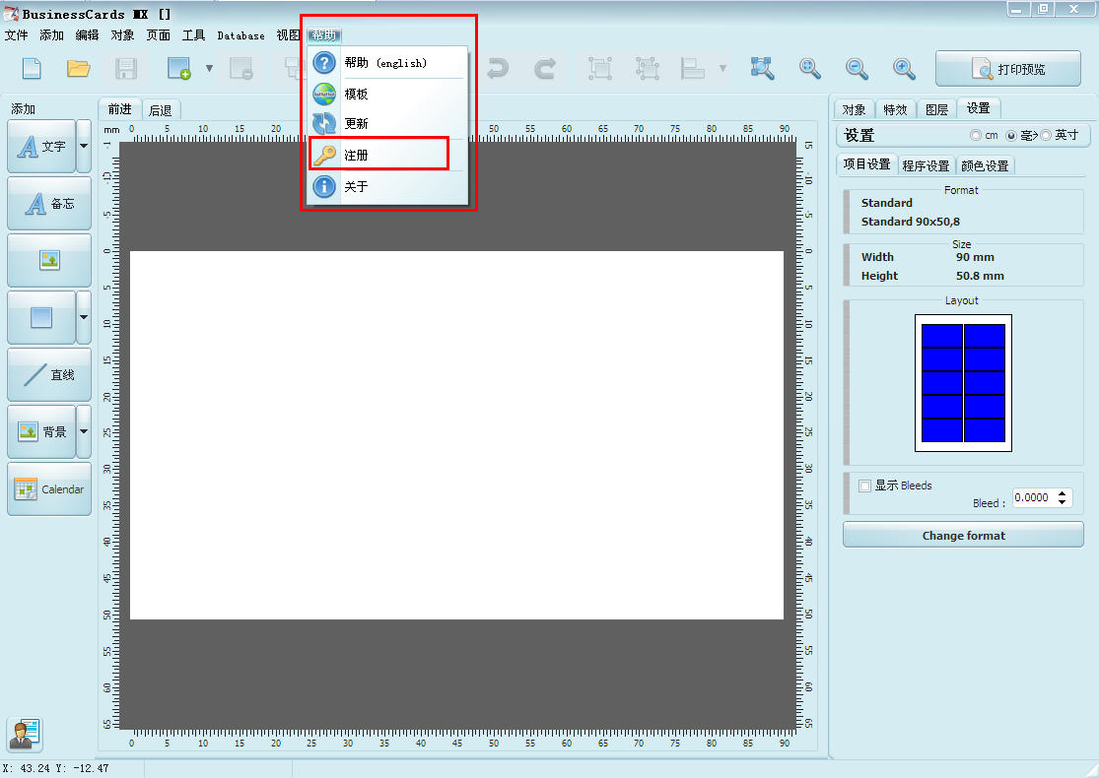Click the Standard 90x50,8 format text

(x=911, y=222)
